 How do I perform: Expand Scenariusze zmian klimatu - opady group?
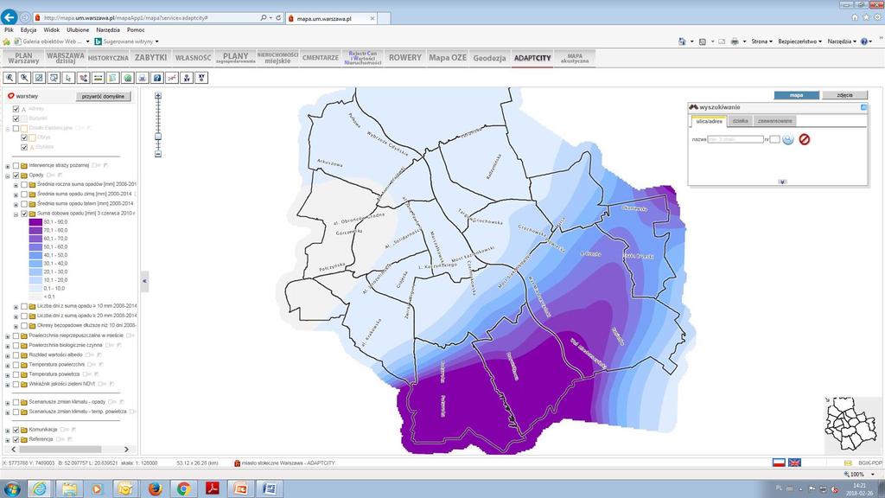click(x=8, y=403)
